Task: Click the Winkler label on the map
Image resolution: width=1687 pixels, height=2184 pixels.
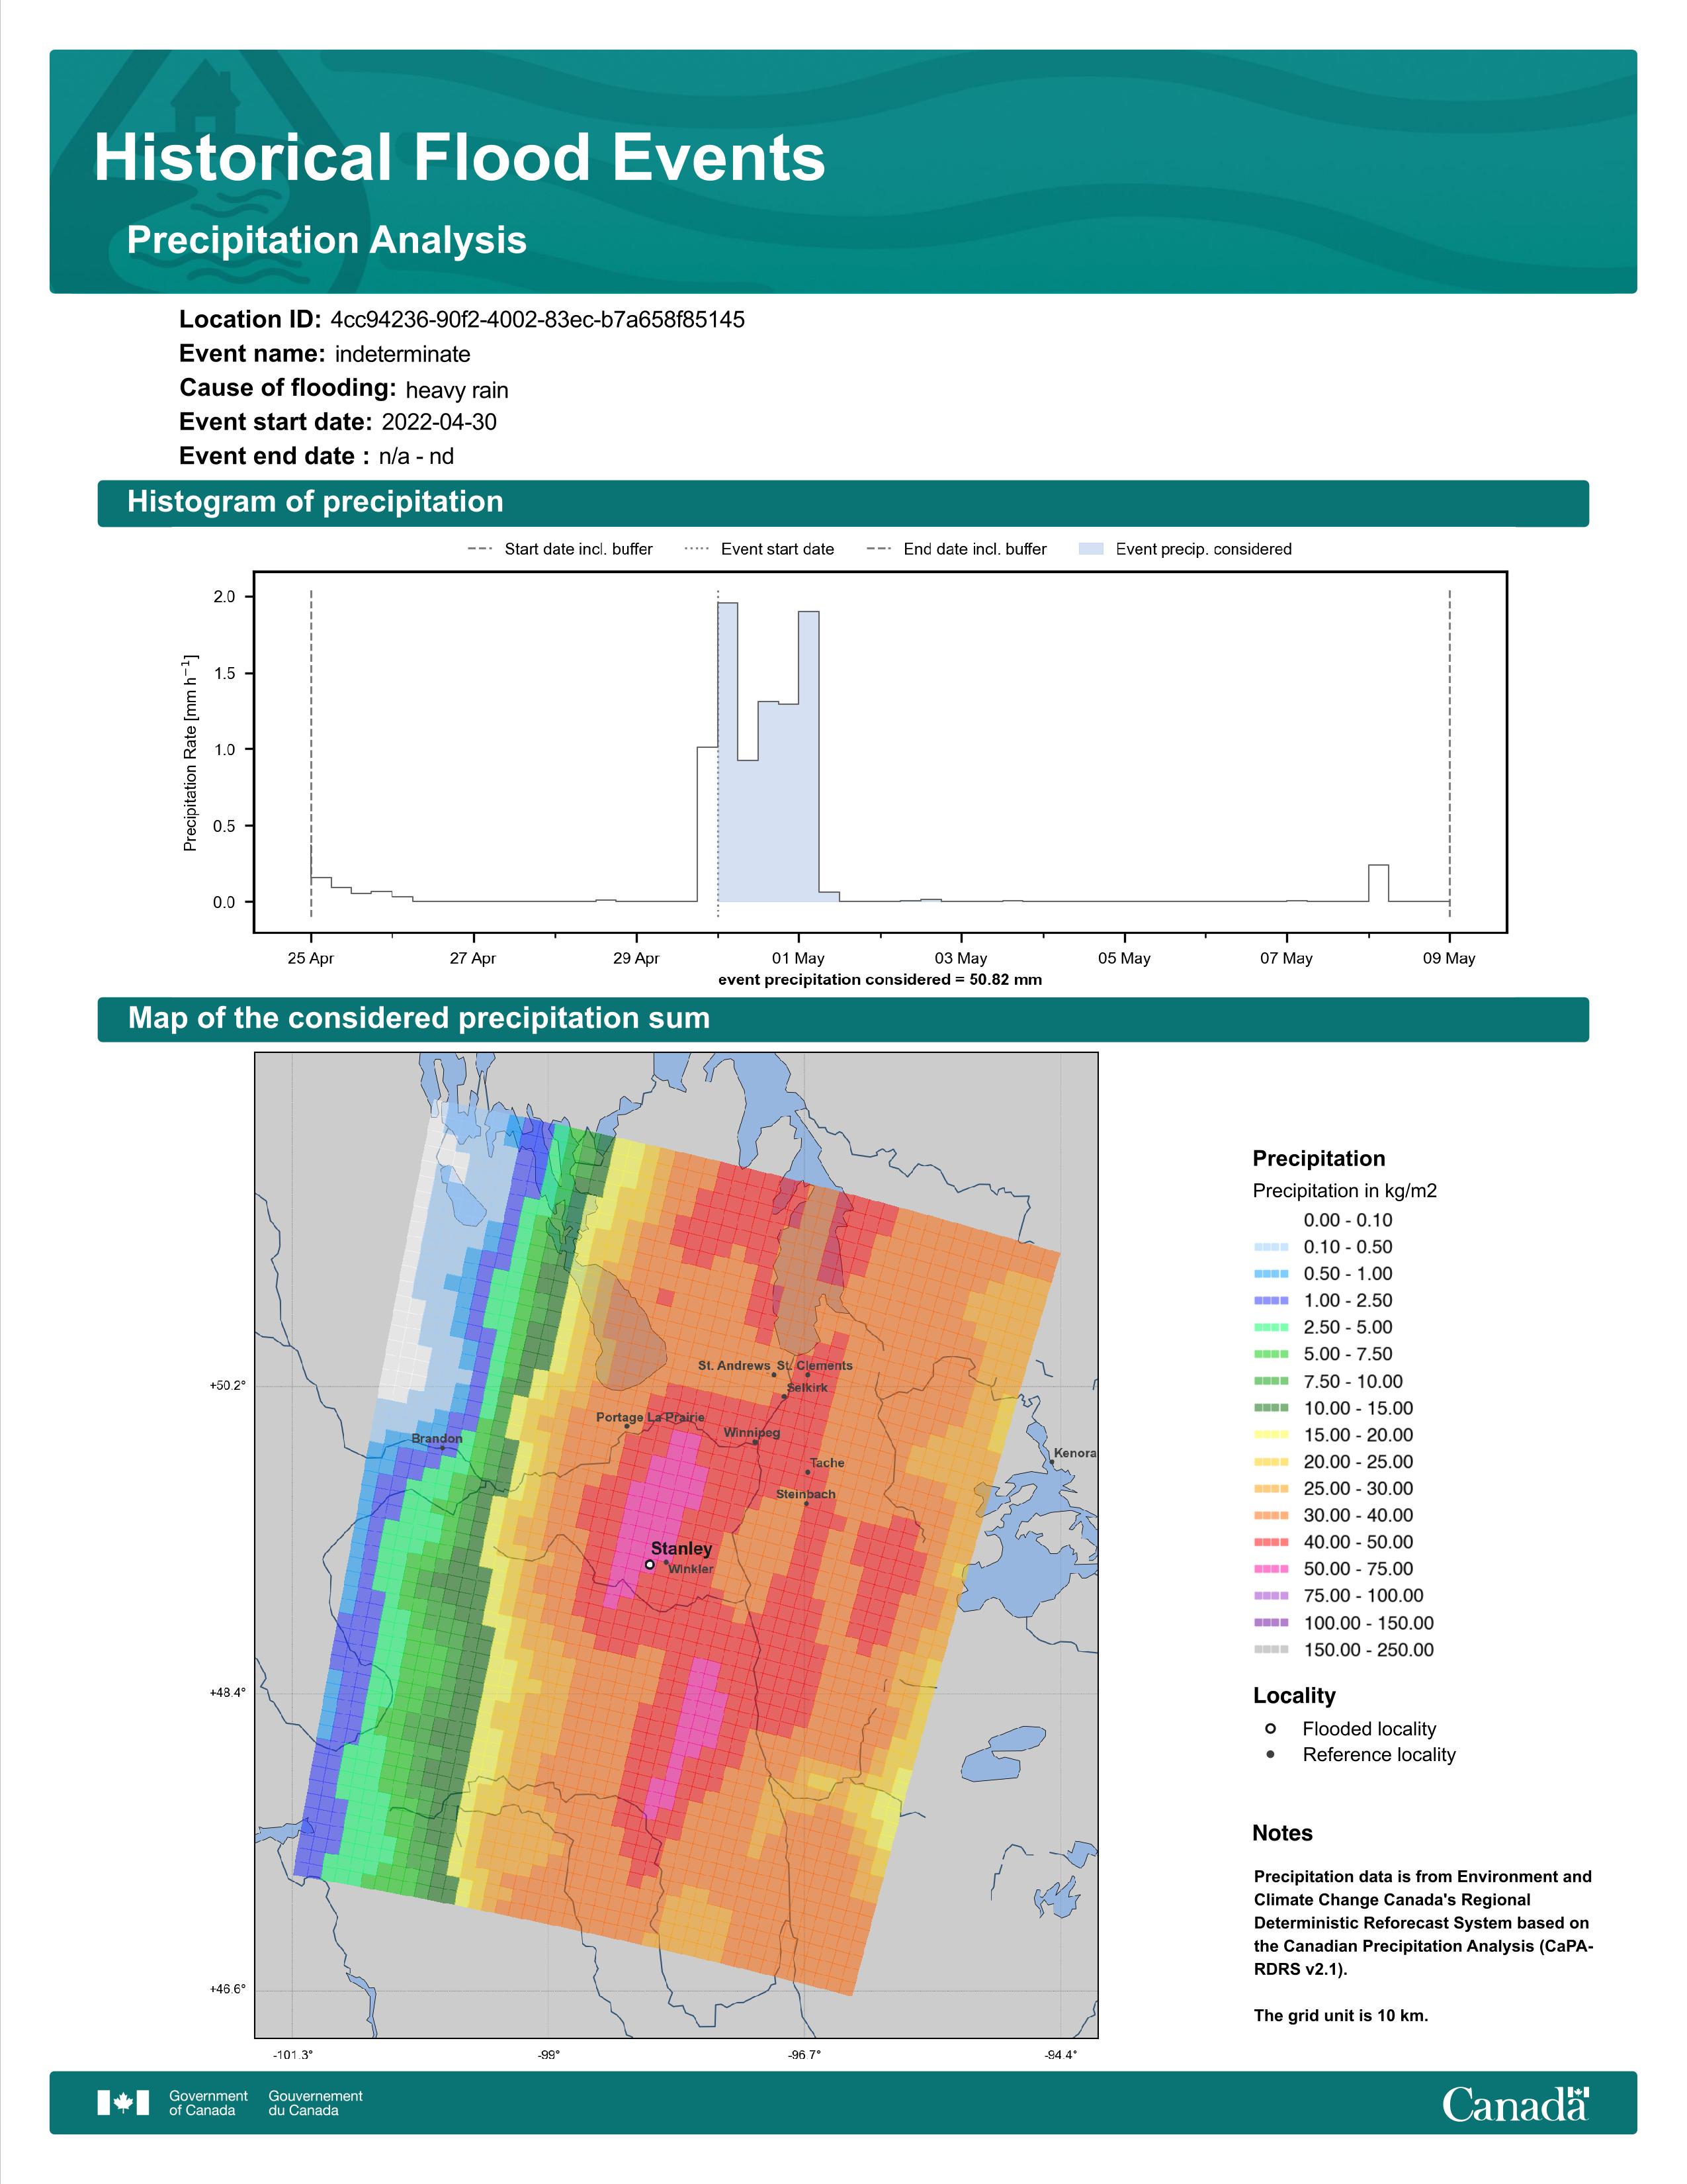Action: pos(691,1568)
